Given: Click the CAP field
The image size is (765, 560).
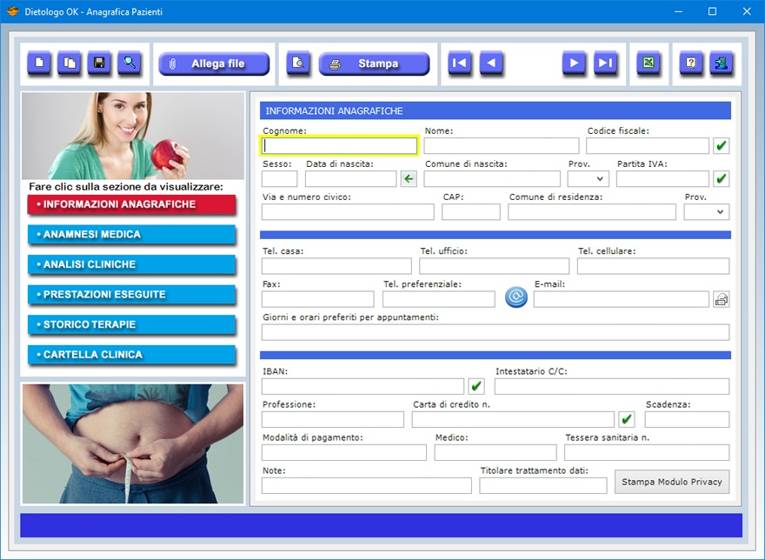Looking at the screenshot, I should click(471, 212).
